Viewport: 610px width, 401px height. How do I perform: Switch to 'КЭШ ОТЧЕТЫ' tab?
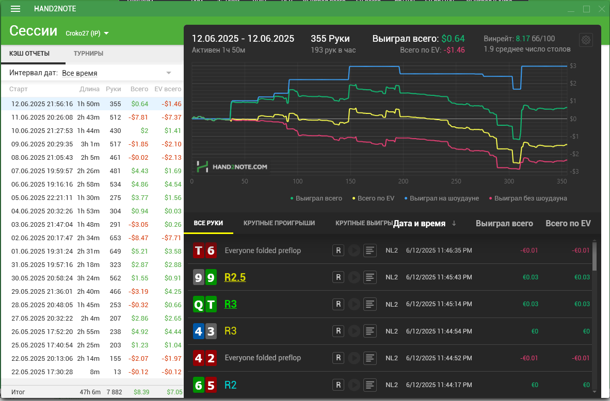coord(29,54)
